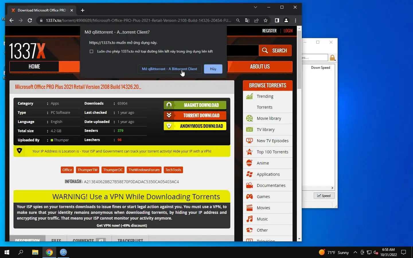Open the Anime category
Image resolution: width=413 pixels, height=258 pixels.
pos(268,163)
